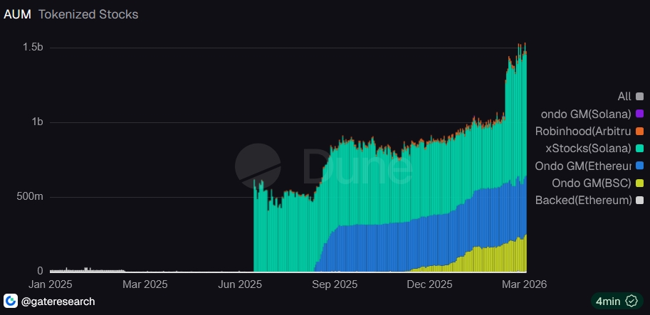
Task: Toggle the xStocks(Solana) series label
Action: [587, 149]
